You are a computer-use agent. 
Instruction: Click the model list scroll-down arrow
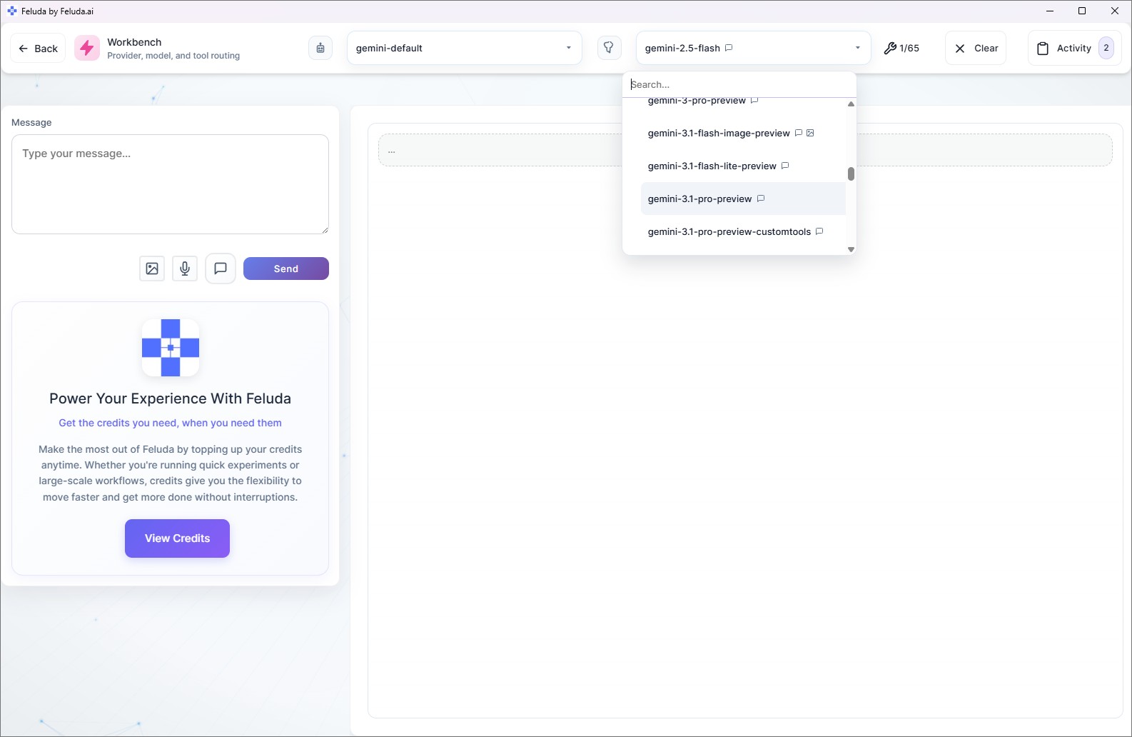pyautogui.click(x=851, y=249)
